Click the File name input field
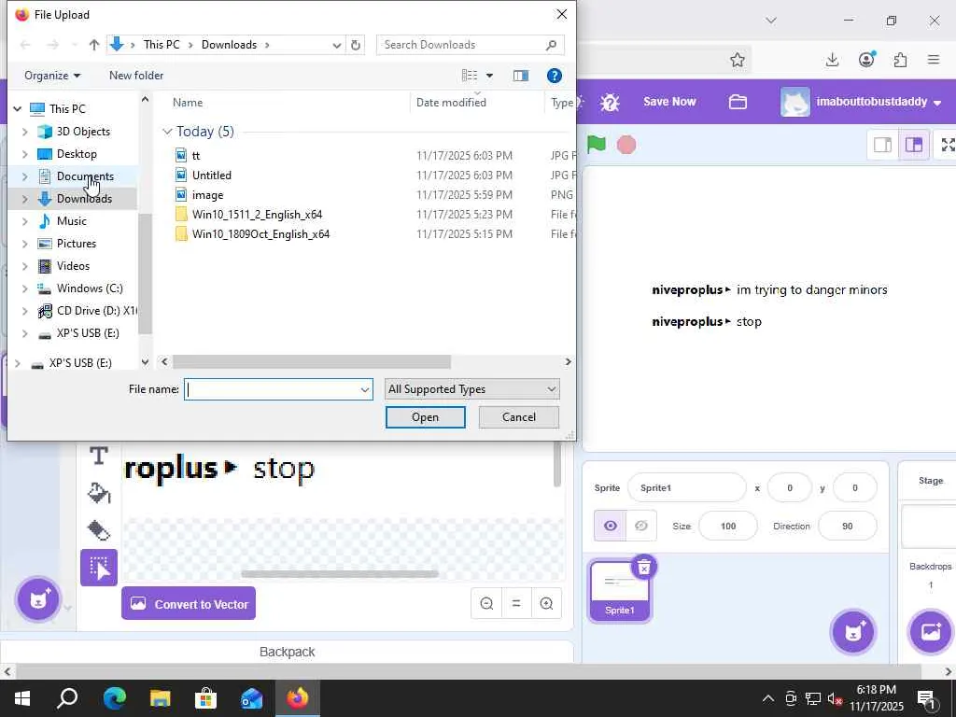The width and height of the screenshot is (956, 717). [x=272, y=389]
